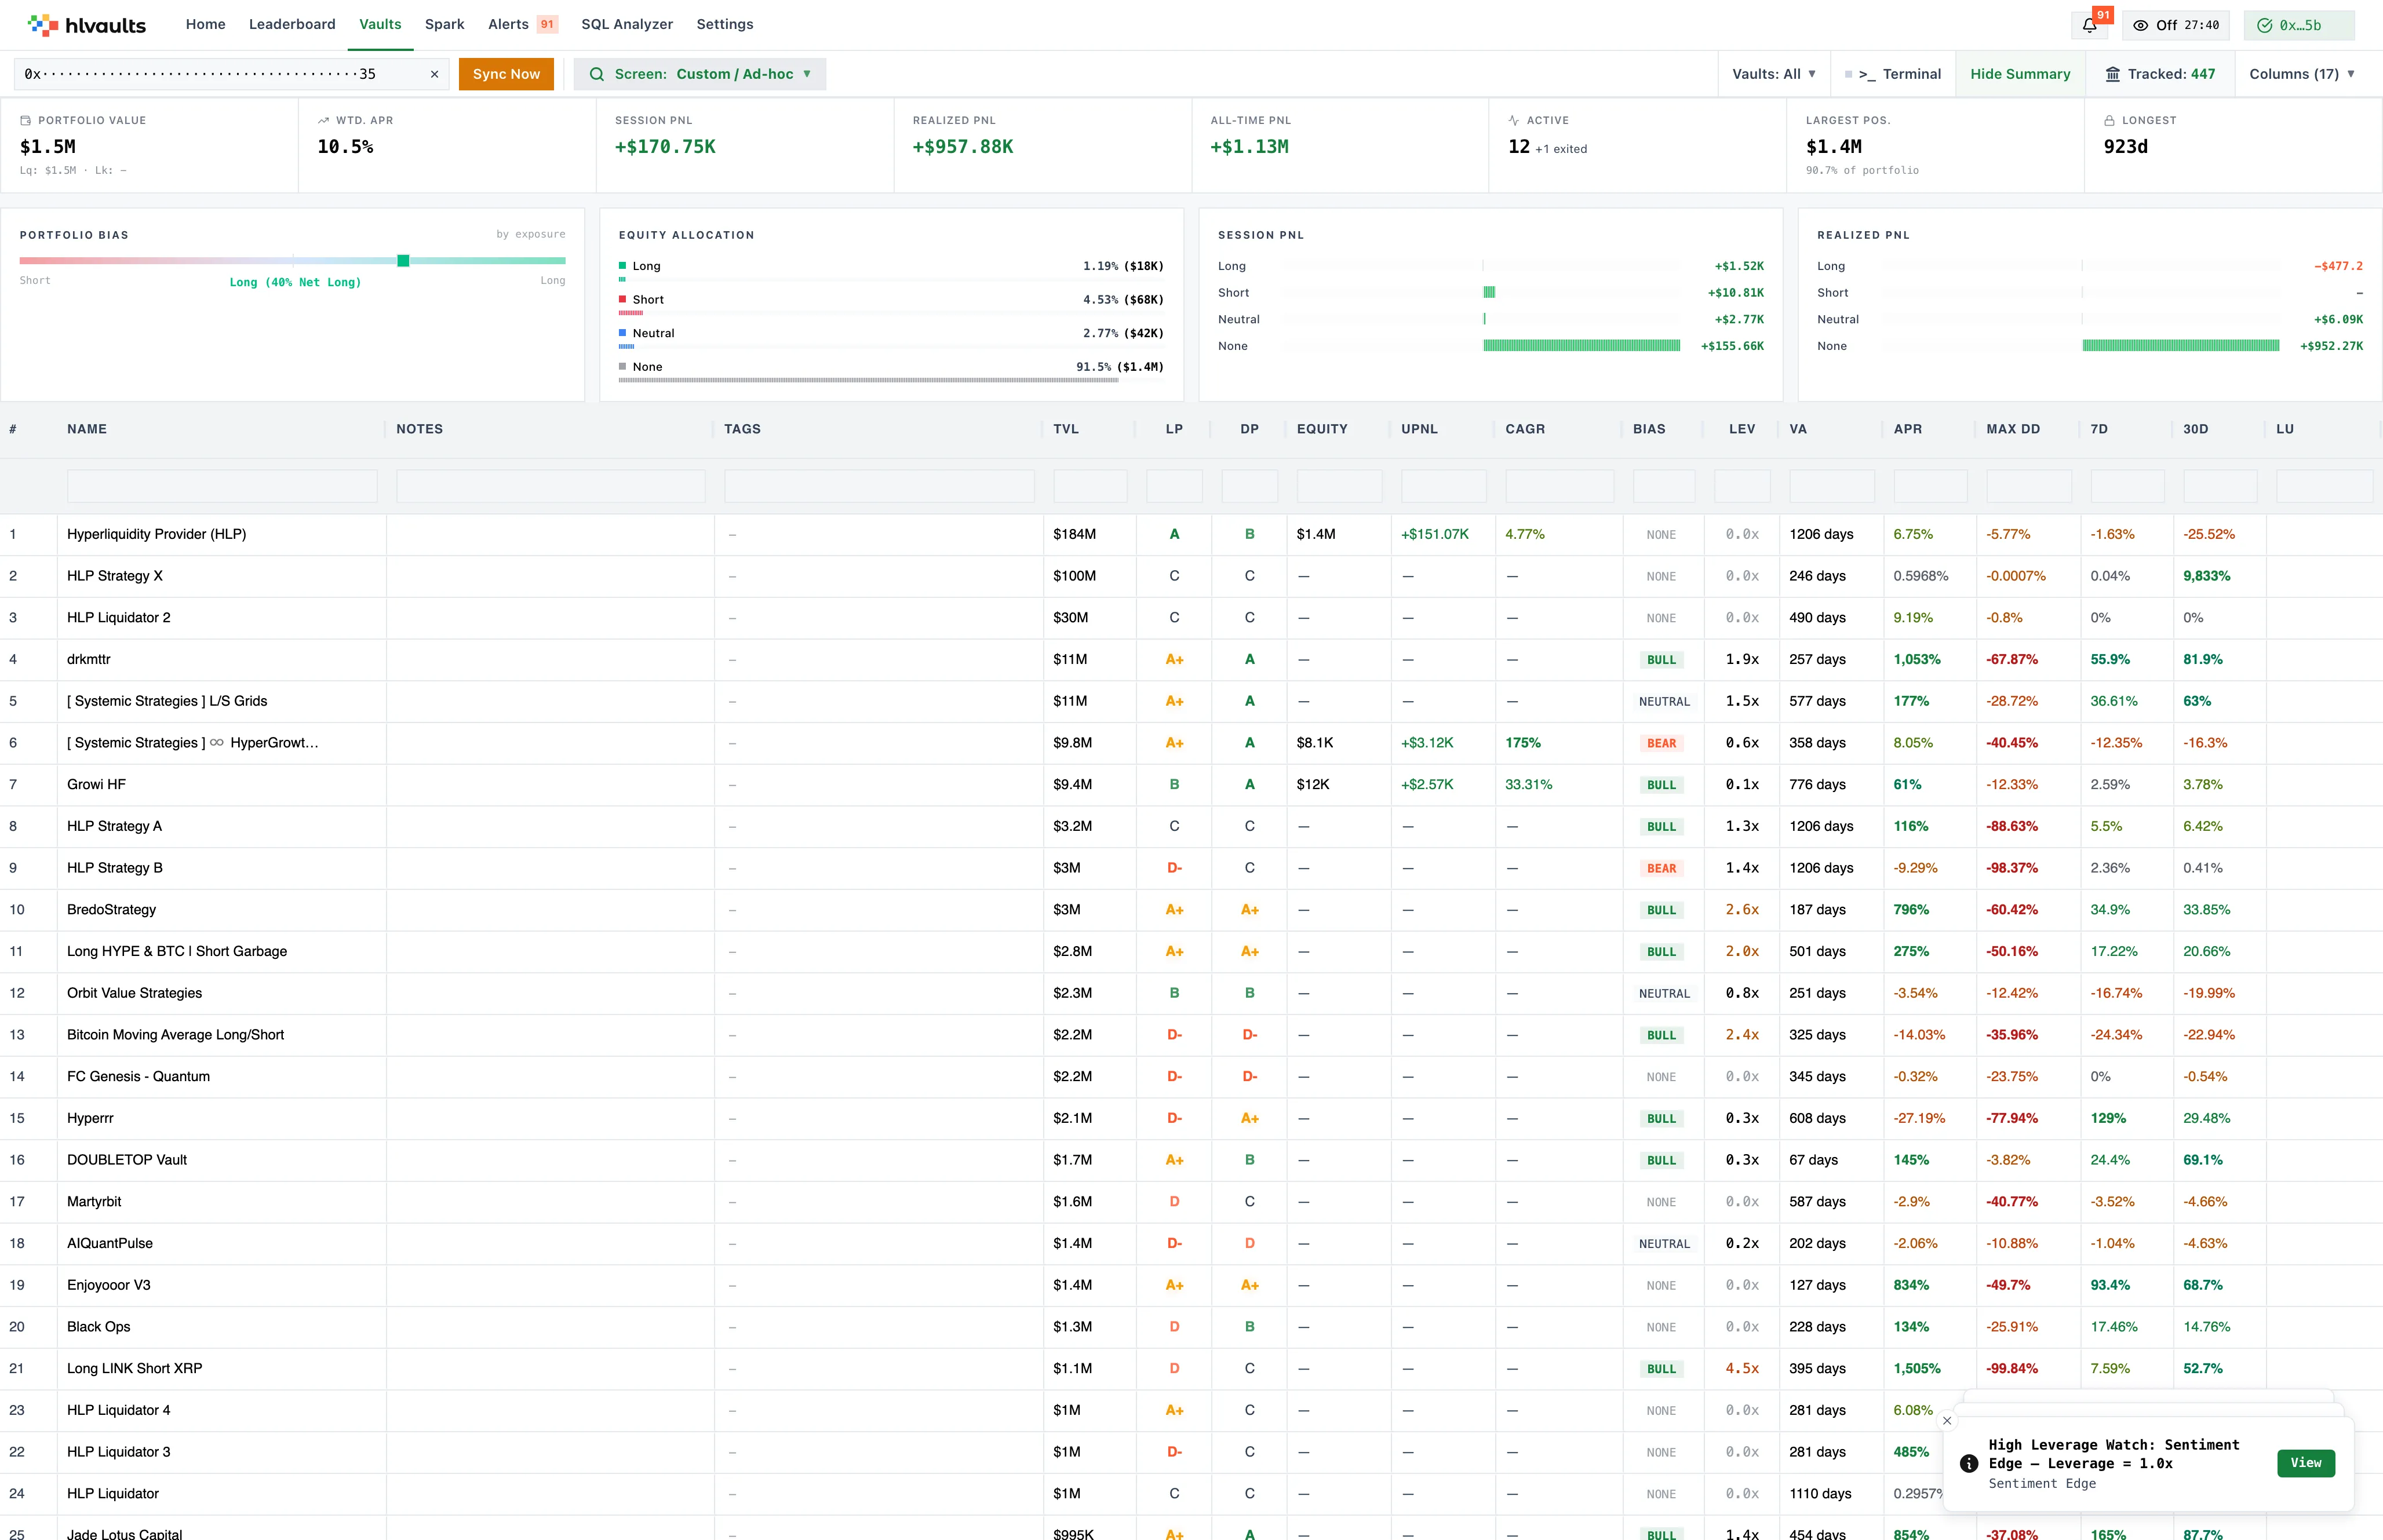Open the Vaults: All dropdown
Viewport: 2383px width, 1540px height.
pyautogui.click(x=1774, y=74)
